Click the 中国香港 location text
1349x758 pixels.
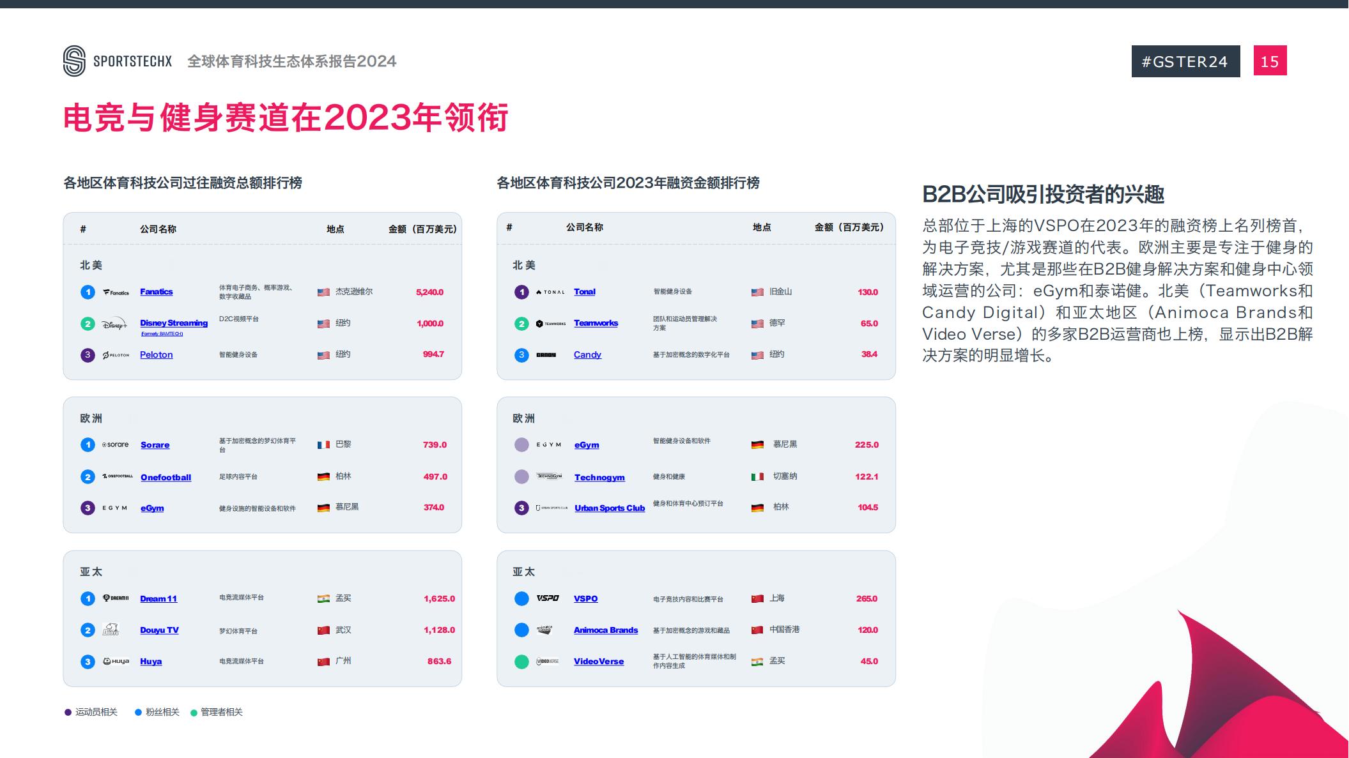[x=785, y=630]
